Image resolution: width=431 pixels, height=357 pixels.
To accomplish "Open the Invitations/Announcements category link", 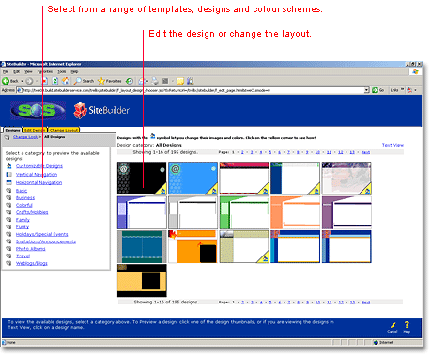I will (x=46, y=241).
